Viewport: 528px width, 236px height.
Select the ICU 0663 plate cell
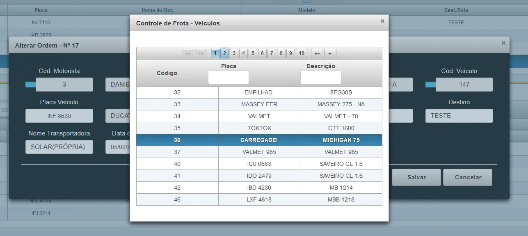(x=259, y=164)
